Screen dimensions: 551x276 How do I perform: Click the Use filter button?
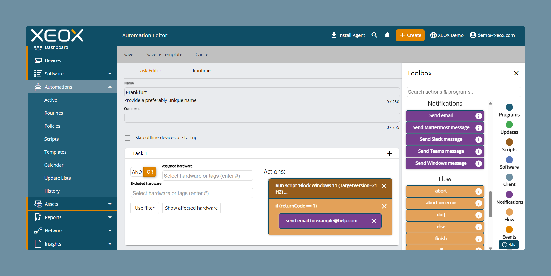[x=145, y=208]
